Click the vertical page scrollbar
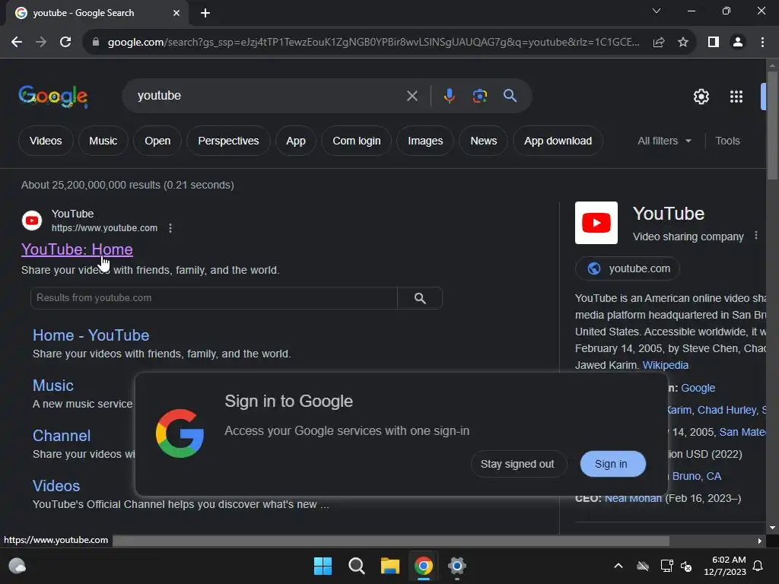This screenshot has width=779, height=584. point(772,125)
